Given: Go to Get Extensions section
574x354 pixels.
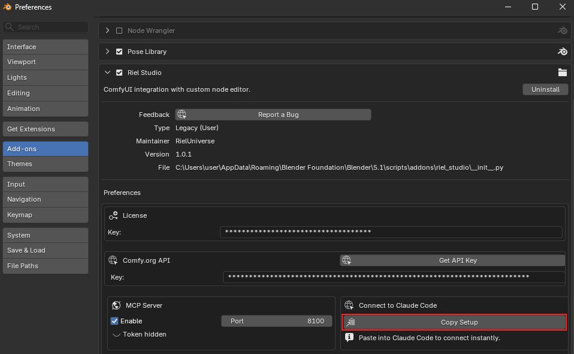Looking at the screenshot, I should click(x=46, y=129).
